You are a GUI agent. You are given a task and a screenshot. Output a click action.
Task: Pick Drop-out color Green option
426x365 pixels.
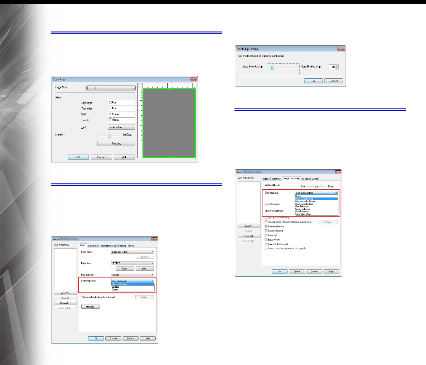coord(305,201)
